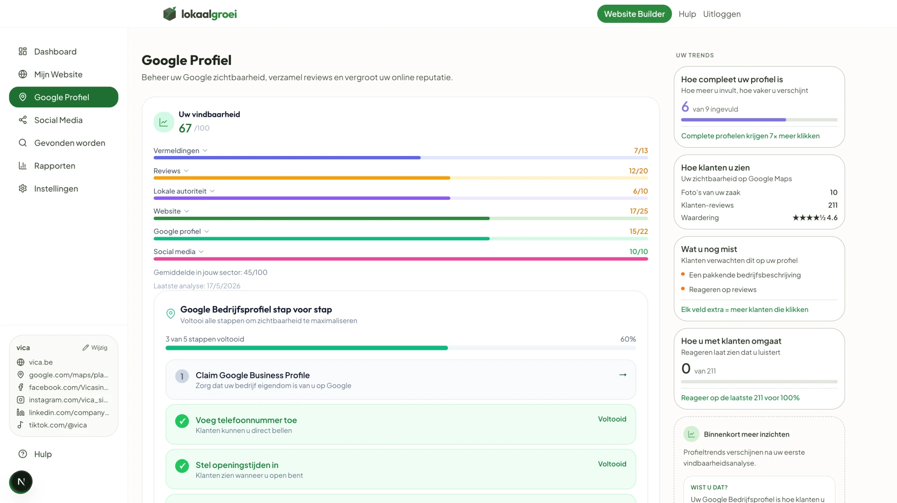Viewport: 897px width, 503px height.
Task: Click the Instagram icon in vica card
Action: click(x=21, y=400)
